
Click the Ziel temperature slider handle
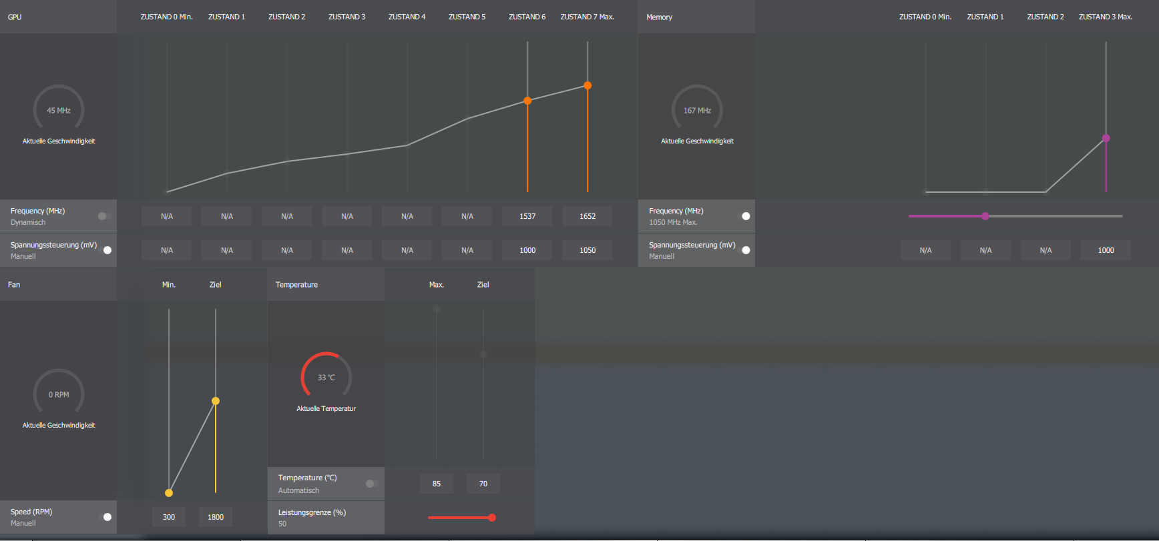[x=483, y=354]
